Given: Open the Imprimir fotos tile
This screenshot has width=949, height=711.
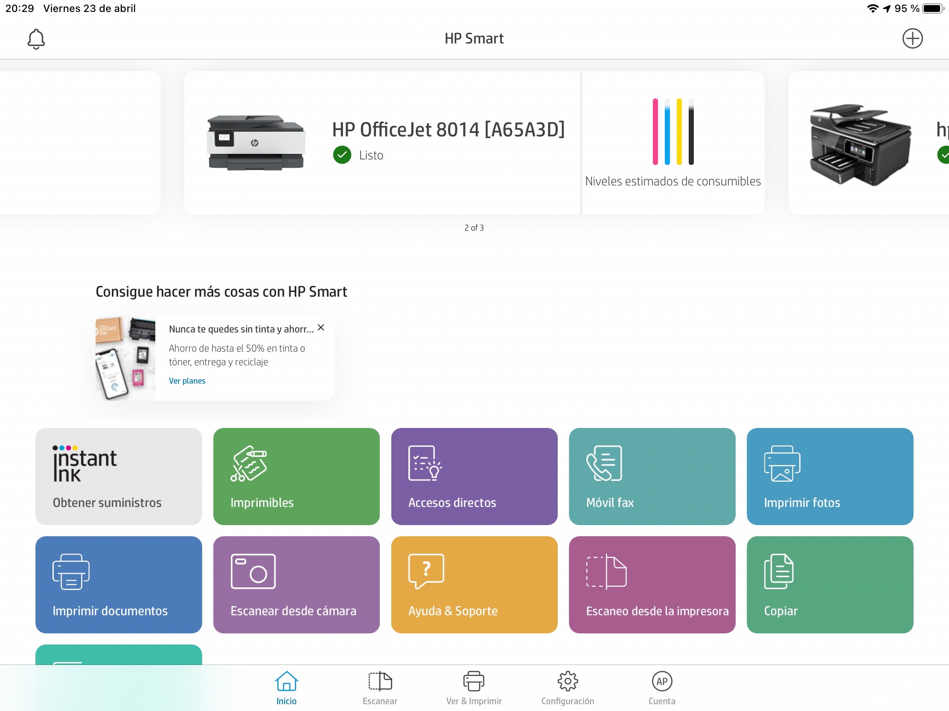Looking at the screenshot, I should click(830, 476).
